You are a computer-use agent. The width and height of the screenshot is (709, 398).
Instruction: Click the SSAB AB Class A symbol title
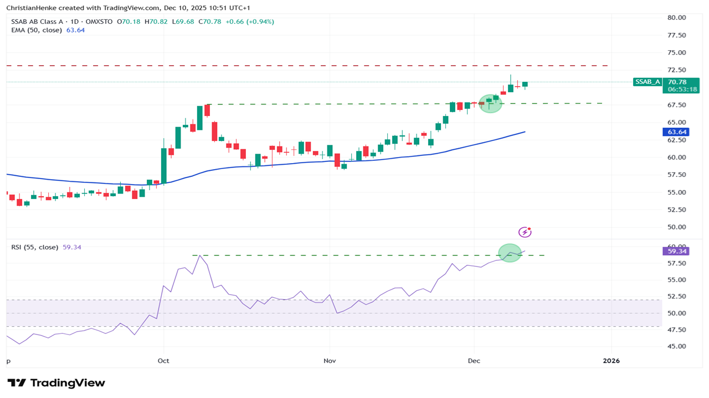coord(38,22)
